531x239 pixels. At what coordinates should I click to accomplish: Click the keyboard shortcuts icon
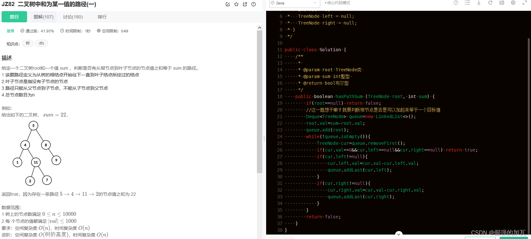(502, 3)
